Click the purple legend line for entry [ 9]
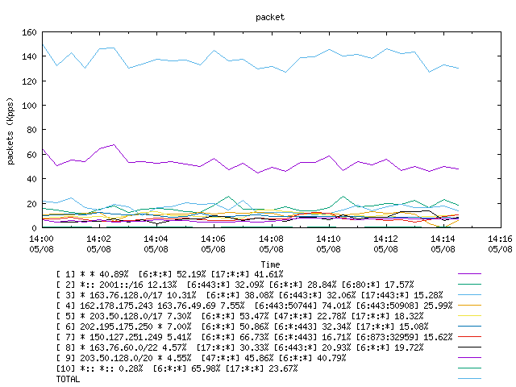The height and width of the screenshot is (387, 516). tap(469, 358)
